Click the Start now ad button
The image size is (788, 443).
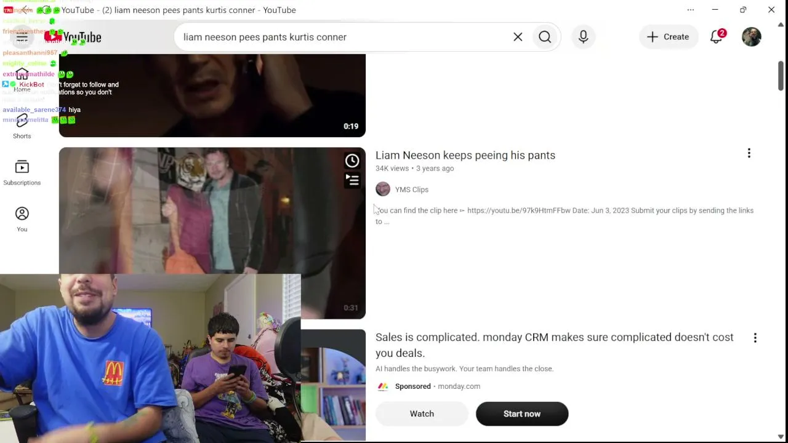[x=522, y=414]
